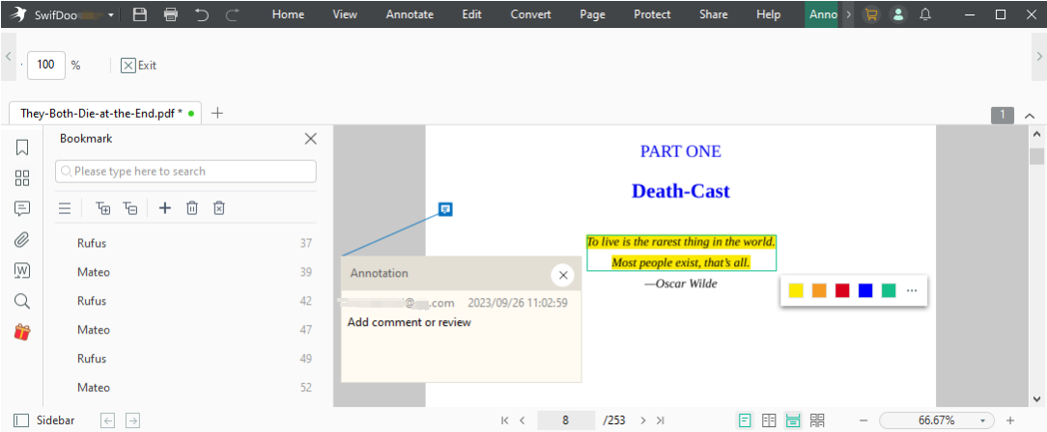
Task: Select single page view mode
Action: pyautogui.click(x=745, y=420)
